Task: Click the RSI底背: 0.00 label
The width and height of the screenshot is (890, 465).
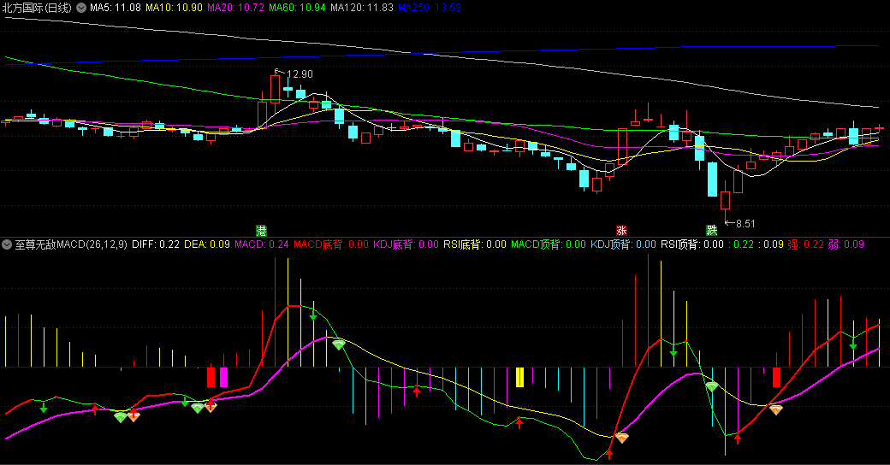Action: (x=474, y=244)
